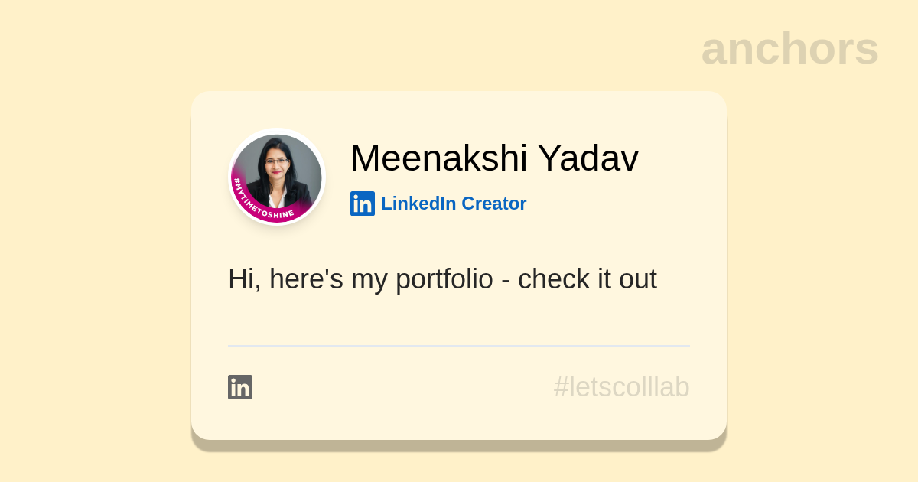Open the anchors logo

point(789,49)
